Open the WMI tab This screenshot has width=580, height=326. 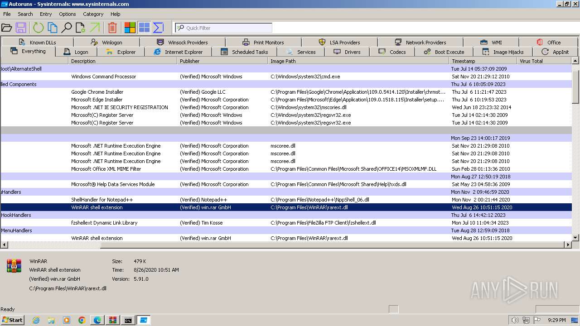pos(491,42)
